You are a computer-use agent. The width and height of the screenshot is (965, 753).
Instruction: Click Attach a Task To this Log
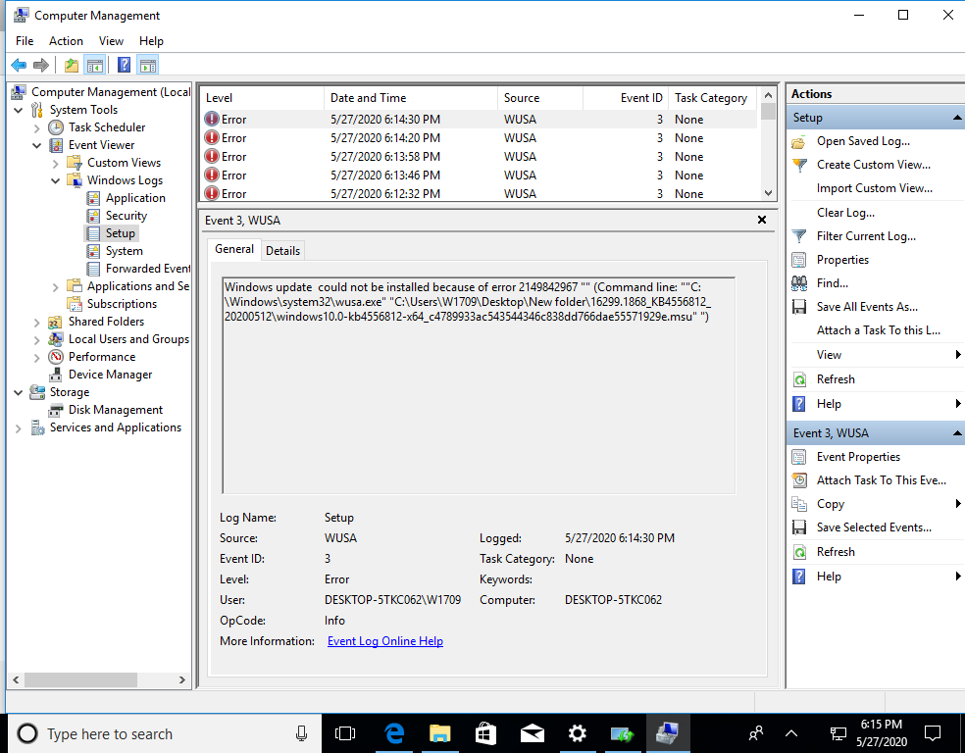point(879,330)
